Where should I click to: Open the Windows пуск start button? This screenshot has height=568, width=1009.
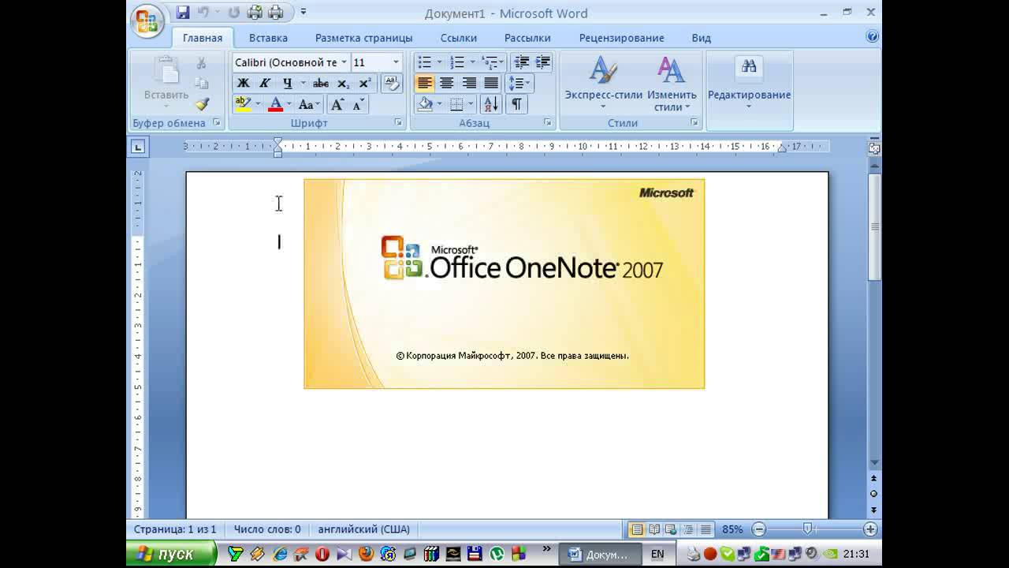171,554
